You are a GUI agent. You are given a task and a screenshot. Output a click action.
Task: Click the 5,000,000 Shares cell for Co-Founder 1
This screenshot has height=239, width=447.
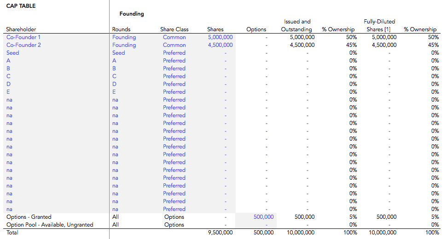pyautogui.click(x=220, y=37)
